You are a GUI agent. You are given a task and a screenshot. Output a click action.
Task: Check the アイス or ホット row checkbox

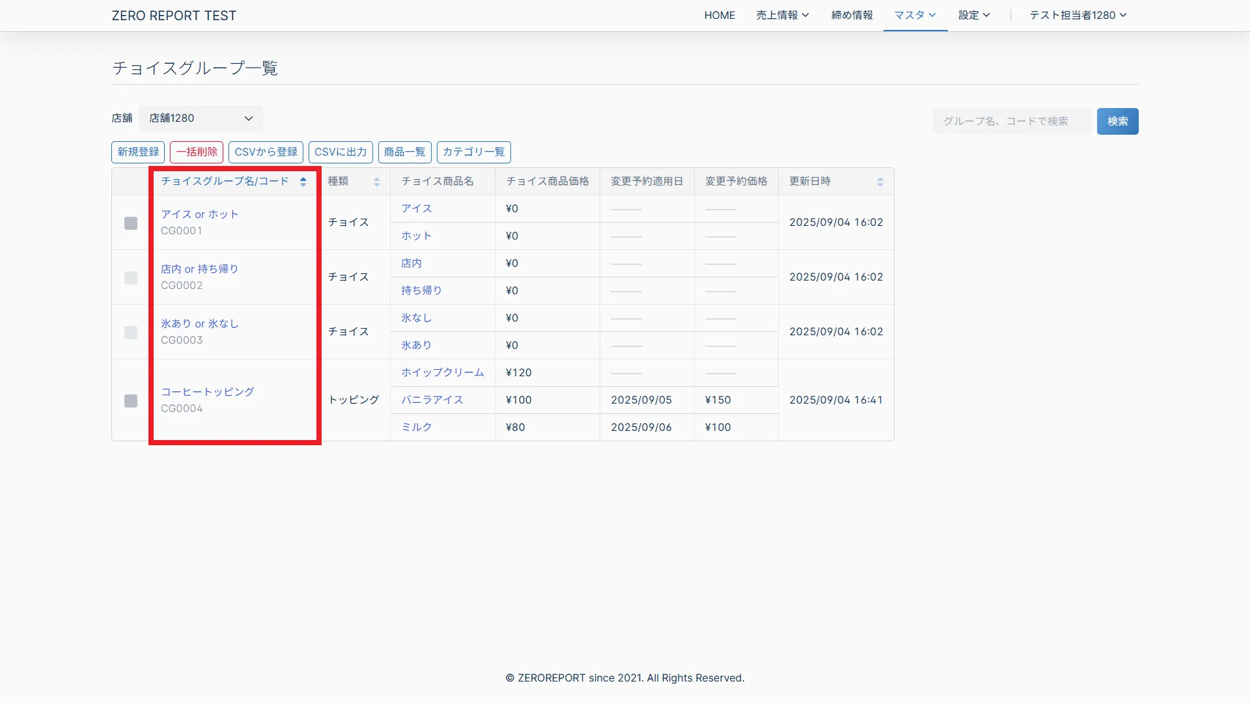(131, 223)
